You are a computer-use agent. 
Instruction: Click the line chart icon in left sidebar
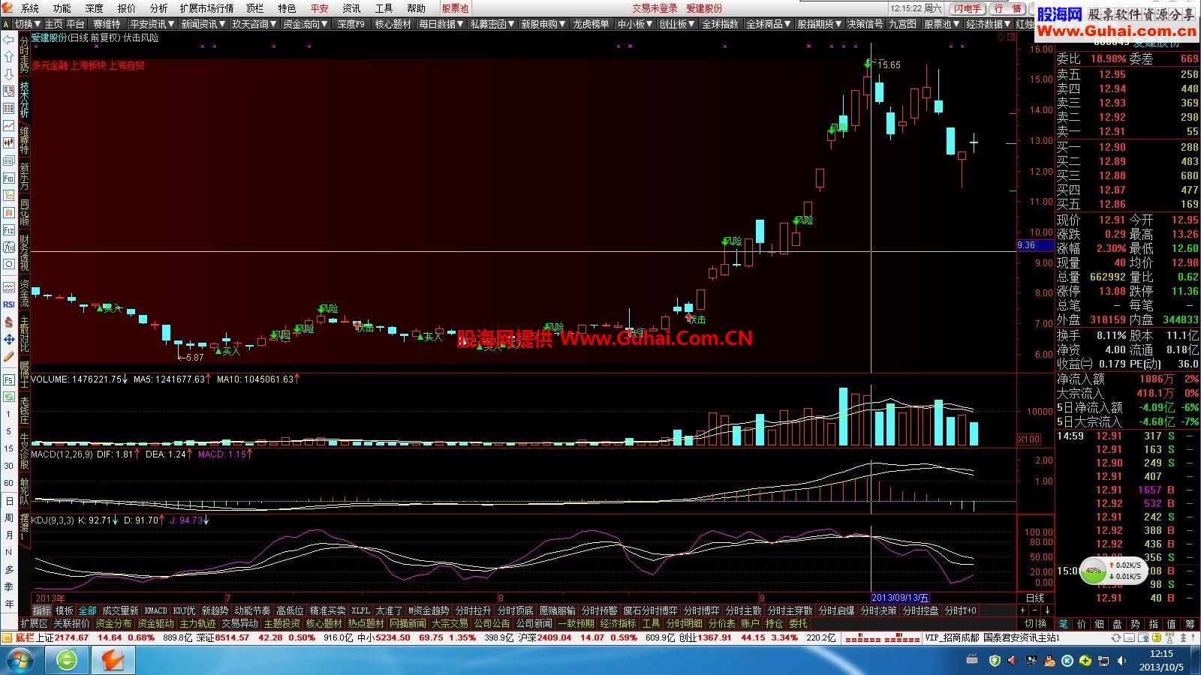9,125
